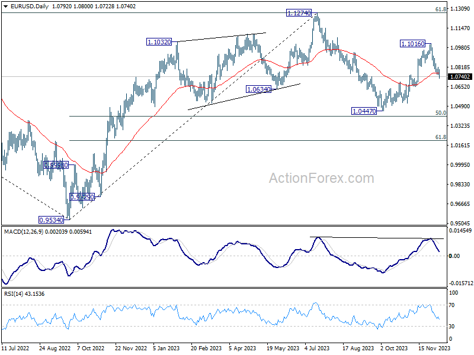Click the 1.13090 price axis value
474x355 pixels.
(x=460, y=9)
